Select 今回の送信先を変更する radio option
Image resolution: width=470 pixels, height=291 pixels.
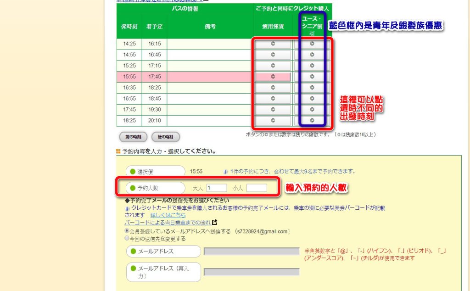click(x=127, y=239)
